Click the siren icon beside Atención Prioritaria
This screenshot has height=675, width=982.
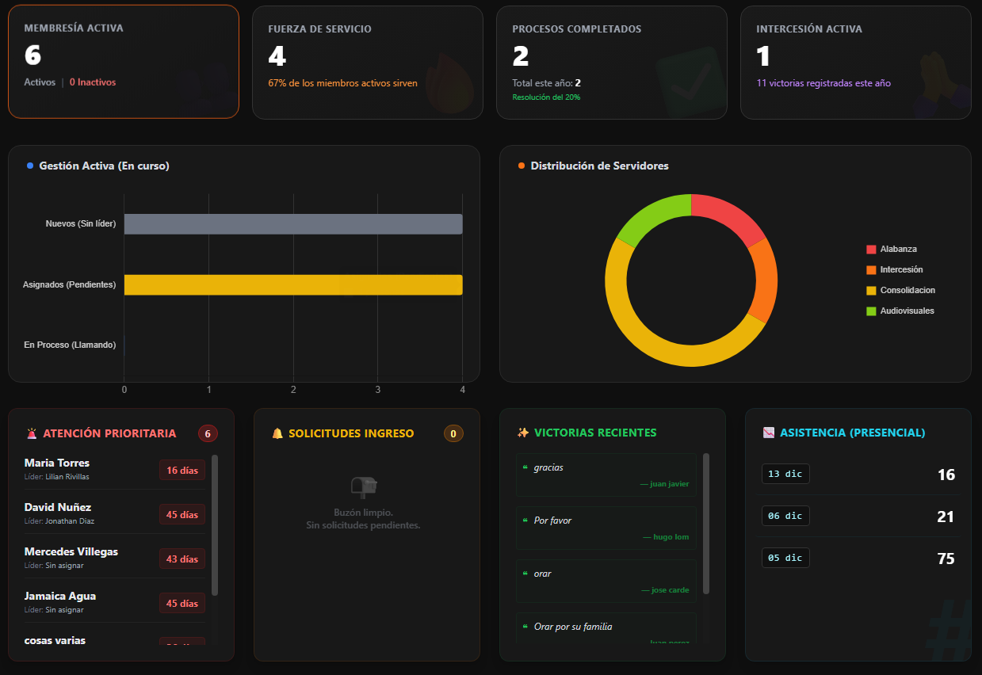point(32,433)
